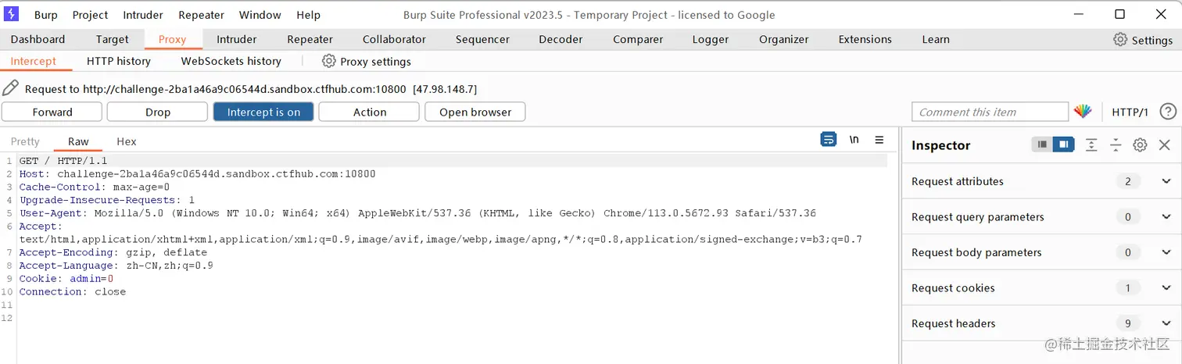Turn off the Intercept is on toggle
Image resolution: width=1182 pixels, height=364 pixels.
263,112
